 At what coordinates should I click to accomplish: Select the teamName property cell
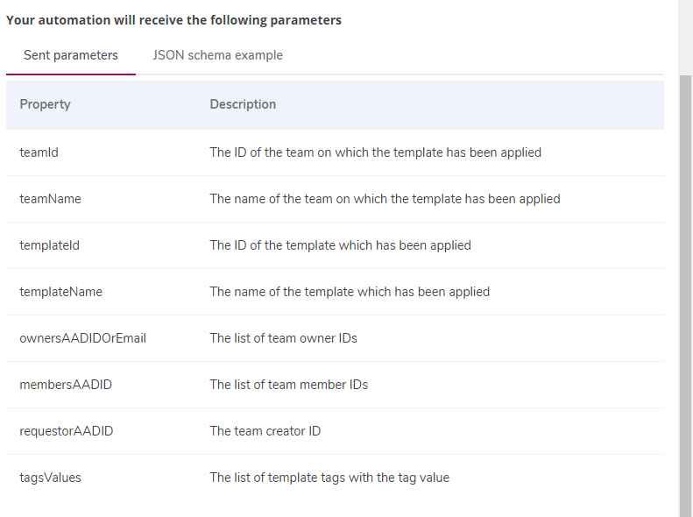coord(51,199)
